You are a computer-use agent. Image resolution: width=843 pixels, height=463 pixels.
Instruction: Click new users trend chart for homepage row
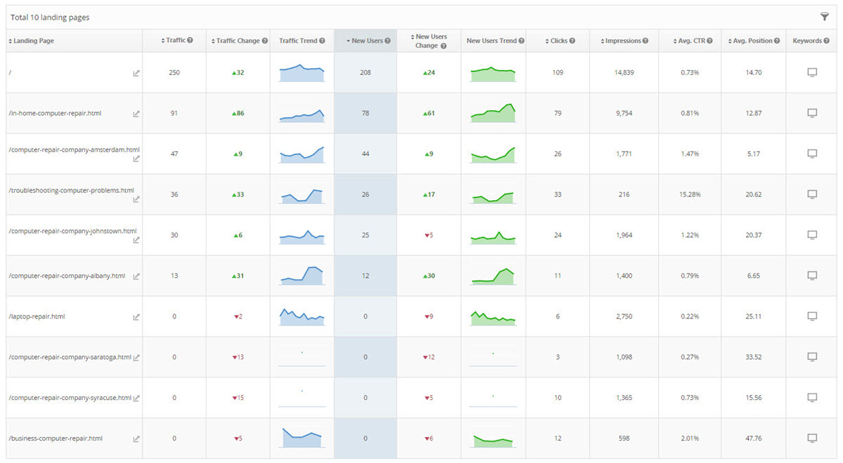tap(493, 72)
